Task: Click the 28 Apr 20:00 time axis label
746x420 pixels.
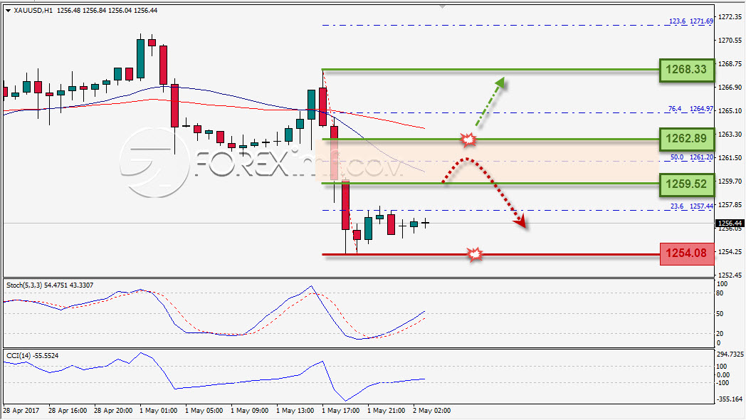Action: [113, 411]
